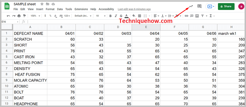Open the Format menu
The image size is (246, 107).
[50, 9]
